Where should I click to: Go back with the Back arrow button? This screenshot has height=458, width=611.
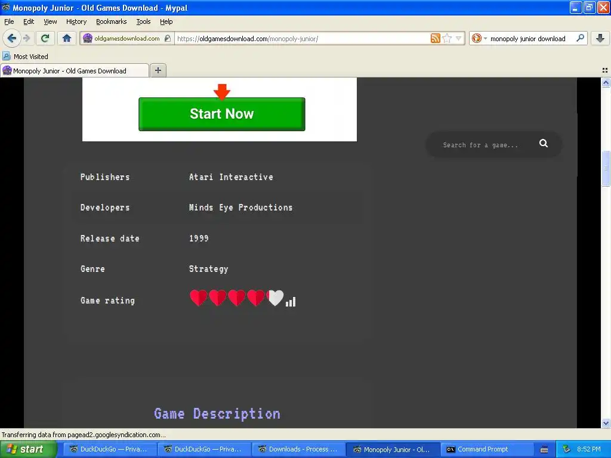[x=11, y=38]
